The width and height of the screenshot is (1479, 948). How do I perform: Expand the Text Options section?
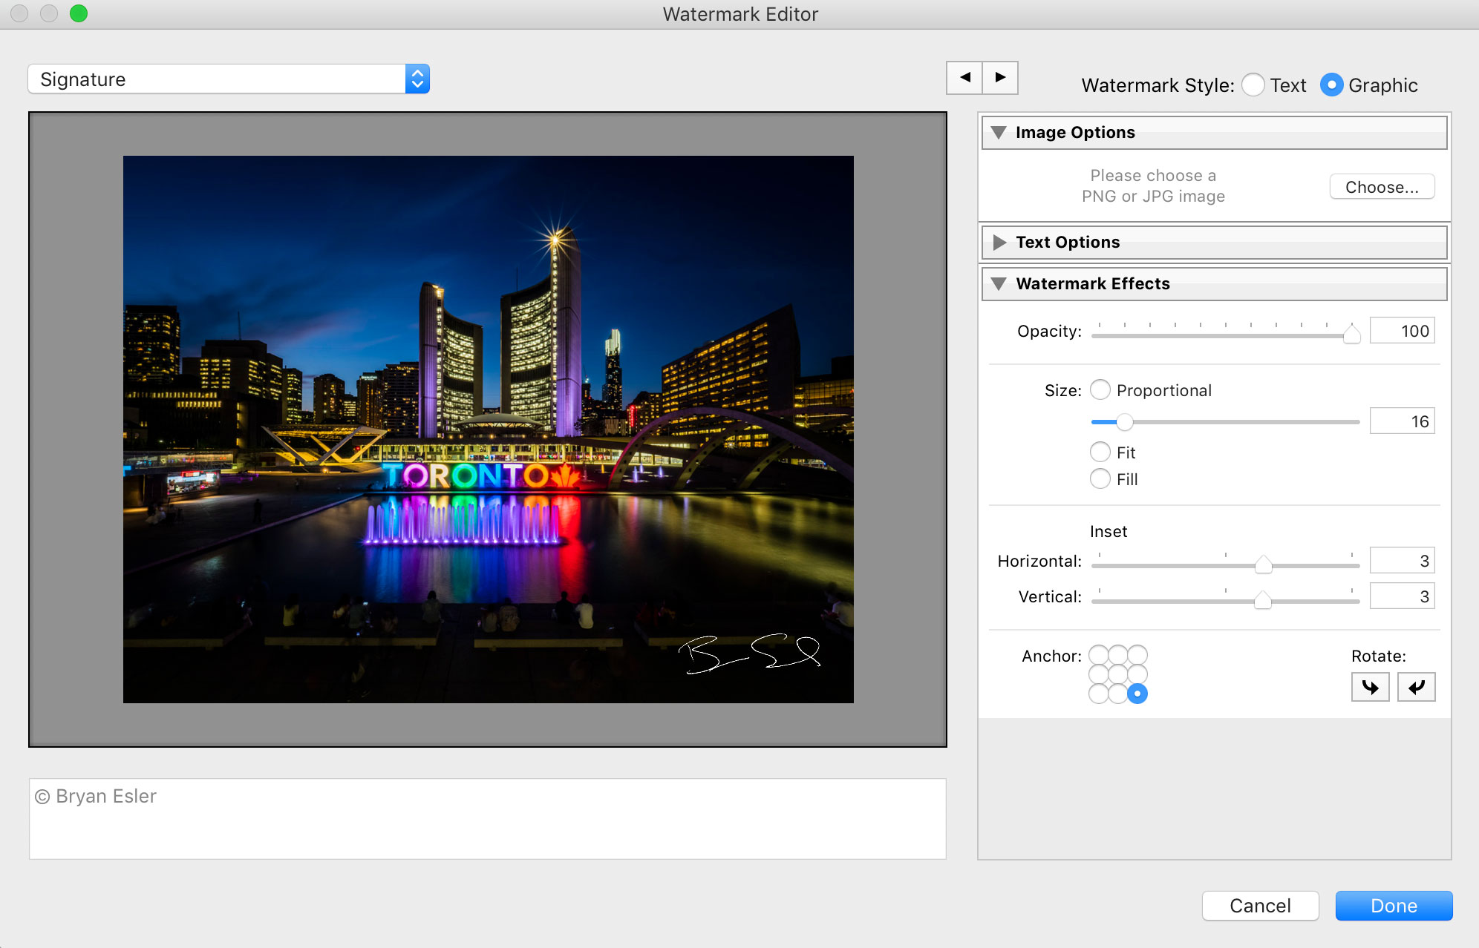(x=999, y=243)
